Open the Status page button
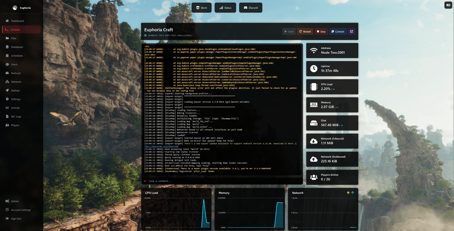This screenshot has width=454, height=231. coord(225,8)
